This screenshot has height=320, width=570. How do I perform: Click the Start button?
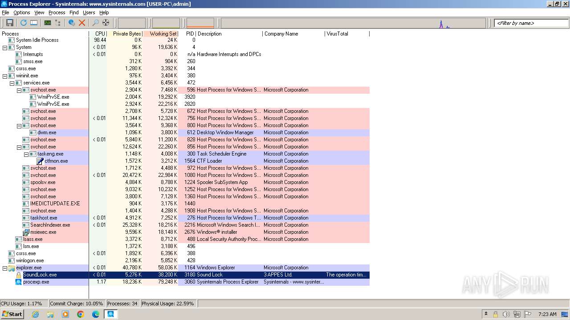pyautogui.click(x=12, y=314)
